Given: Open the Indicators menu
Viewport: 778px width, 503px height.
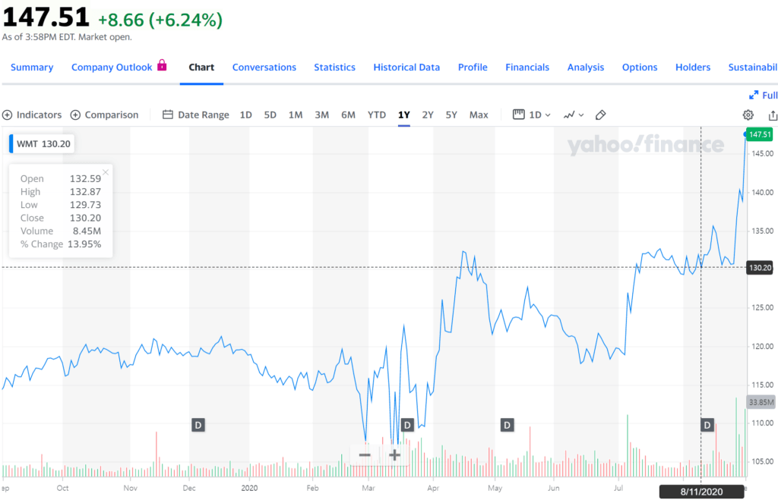Looking at the screenshot, I should click(x=32, y=115).
